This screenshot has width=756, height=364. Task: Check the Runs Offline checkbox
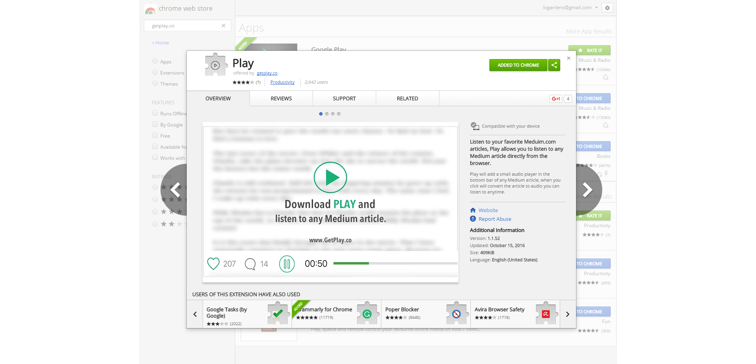pyautogui.click(x=155, y=113)
